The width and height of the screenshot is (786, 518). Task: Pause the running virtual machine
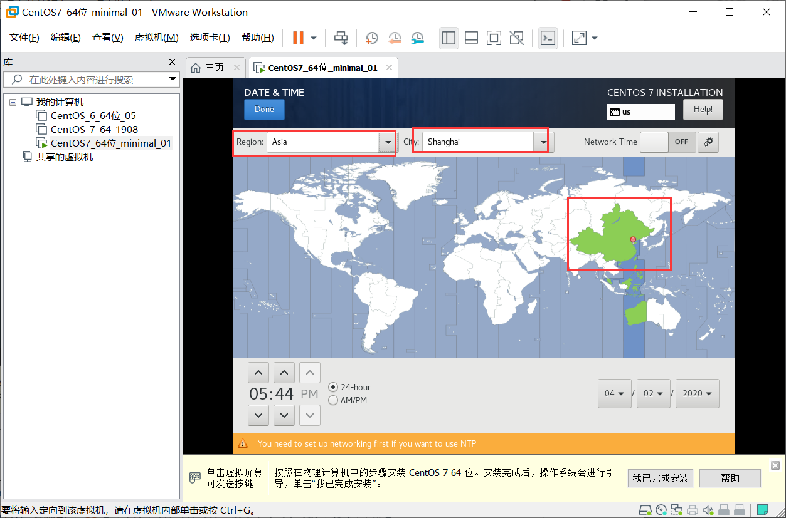point(298,38)
